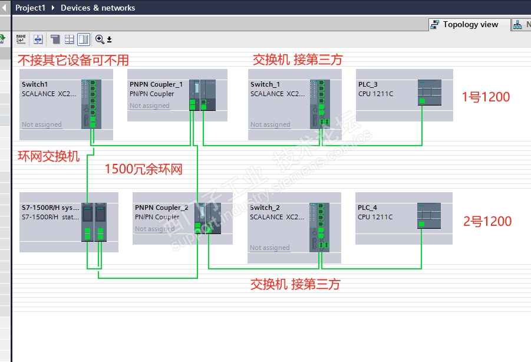The height and width of the screenshot is (362, 531).
Task: Click Not assigned link under Switch_2
Action: point(269,248)
